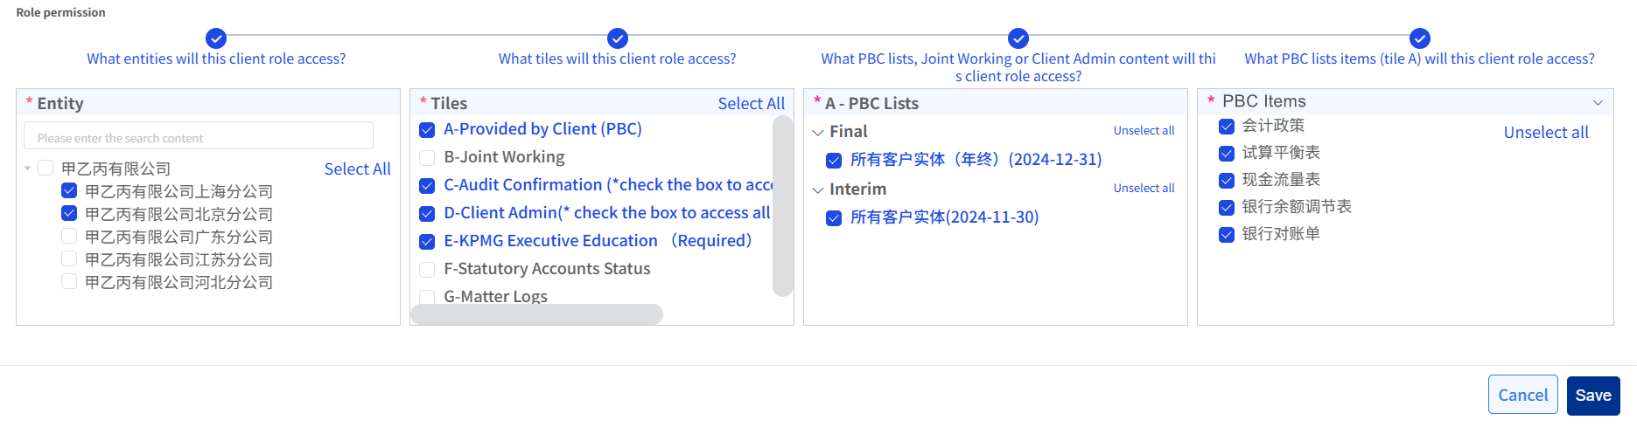Collapse the Interim section chevron

click(x=818, y=190)
